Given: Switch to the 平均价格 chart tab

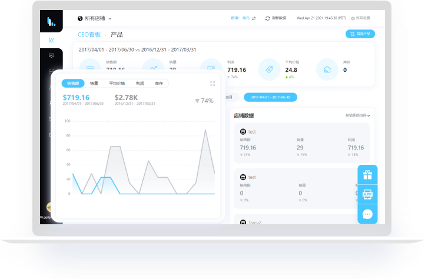Looking at the screenshot, I should coord(117,83).
